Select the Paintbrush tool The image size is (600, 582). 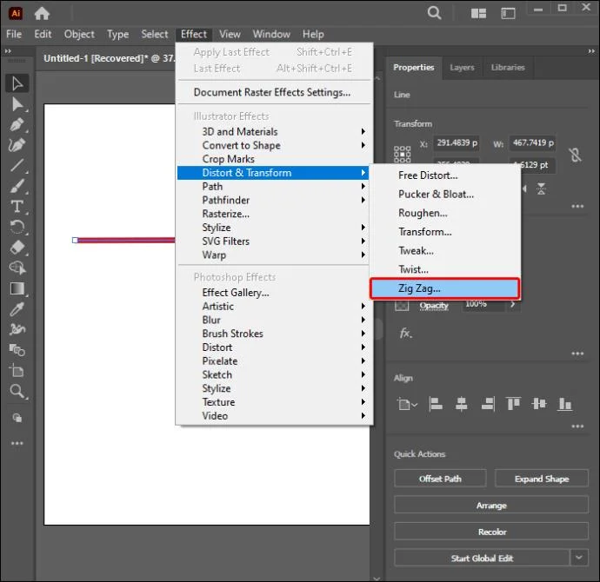[17, 186]
